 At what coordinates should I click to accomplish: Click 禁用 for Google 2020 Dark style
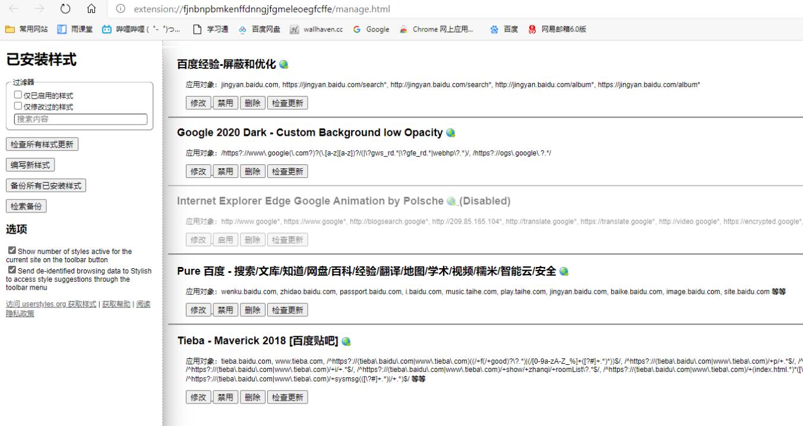225,171
